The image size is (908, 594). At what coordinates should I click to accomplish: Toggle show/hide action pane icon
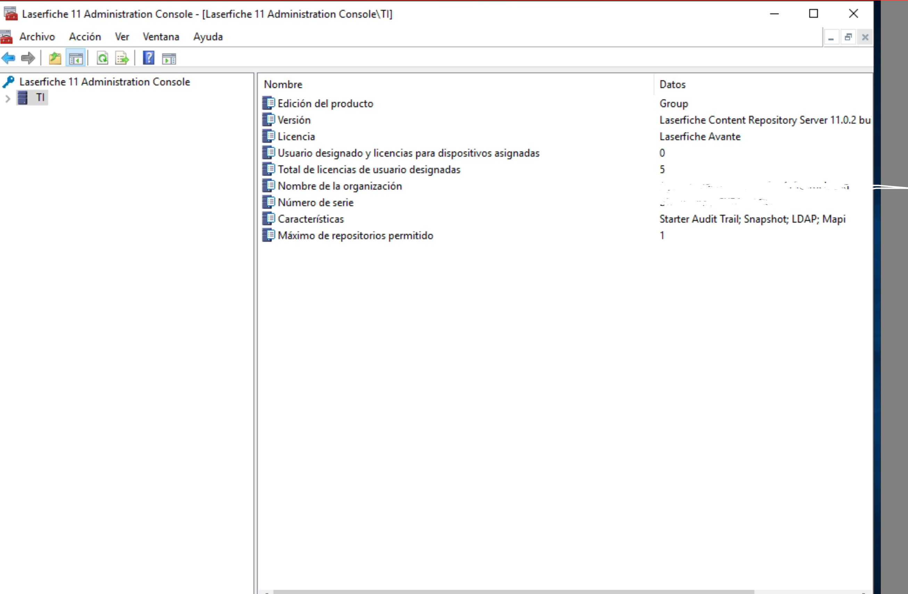(x=169, y=59)
